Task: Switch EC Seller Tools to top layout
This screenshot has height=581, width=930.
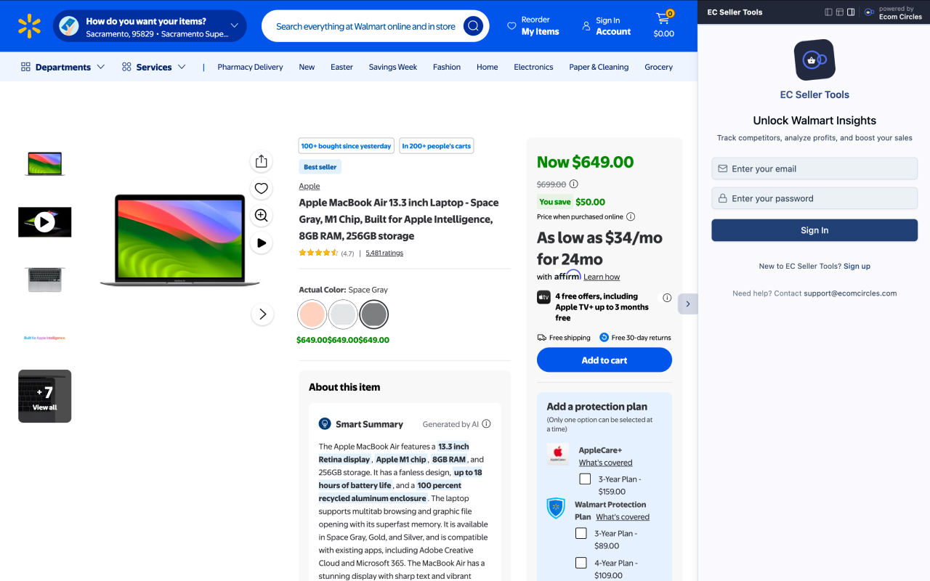Action: tap(839, 12)
